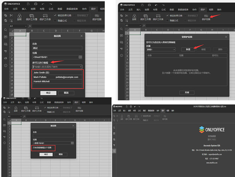Open the comments sidebar icon in the top-left window
This screenshot has height=177, width=235.
[x=6, y=37]
